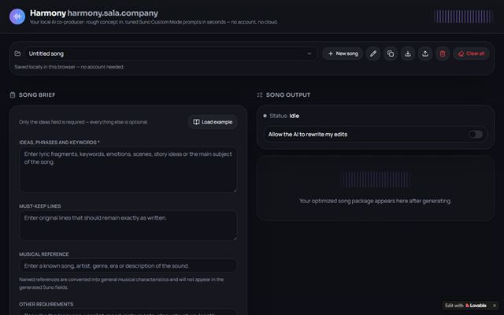Click the Status Idle indicator text
Viewport: 504px width, 315px height.
(284, 116)
